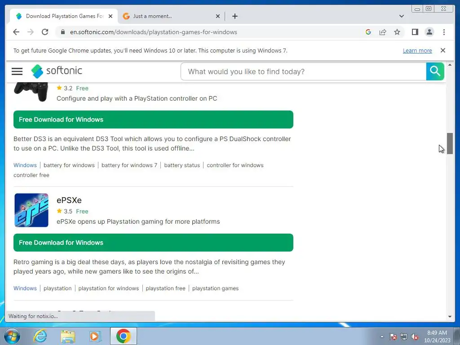Open the playstation games tag

(215, 288)
